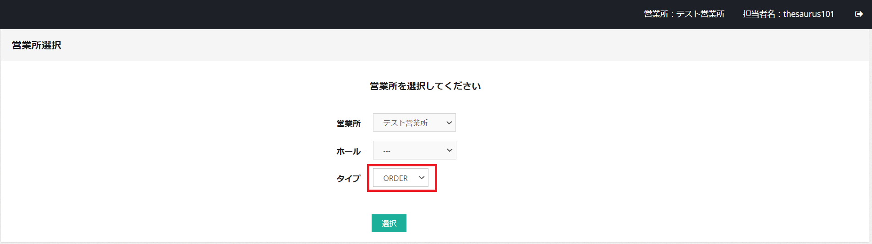The image size is (872, 244).
Task: Click the chevron arrow beside ORDER
Action: [422, 178]
